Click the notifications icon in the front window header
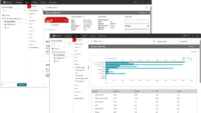 click(x=184, y=36)
